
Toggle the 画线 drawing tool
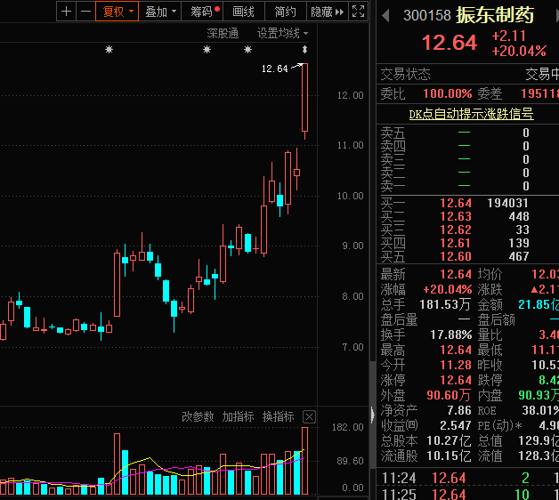point(243,12)
